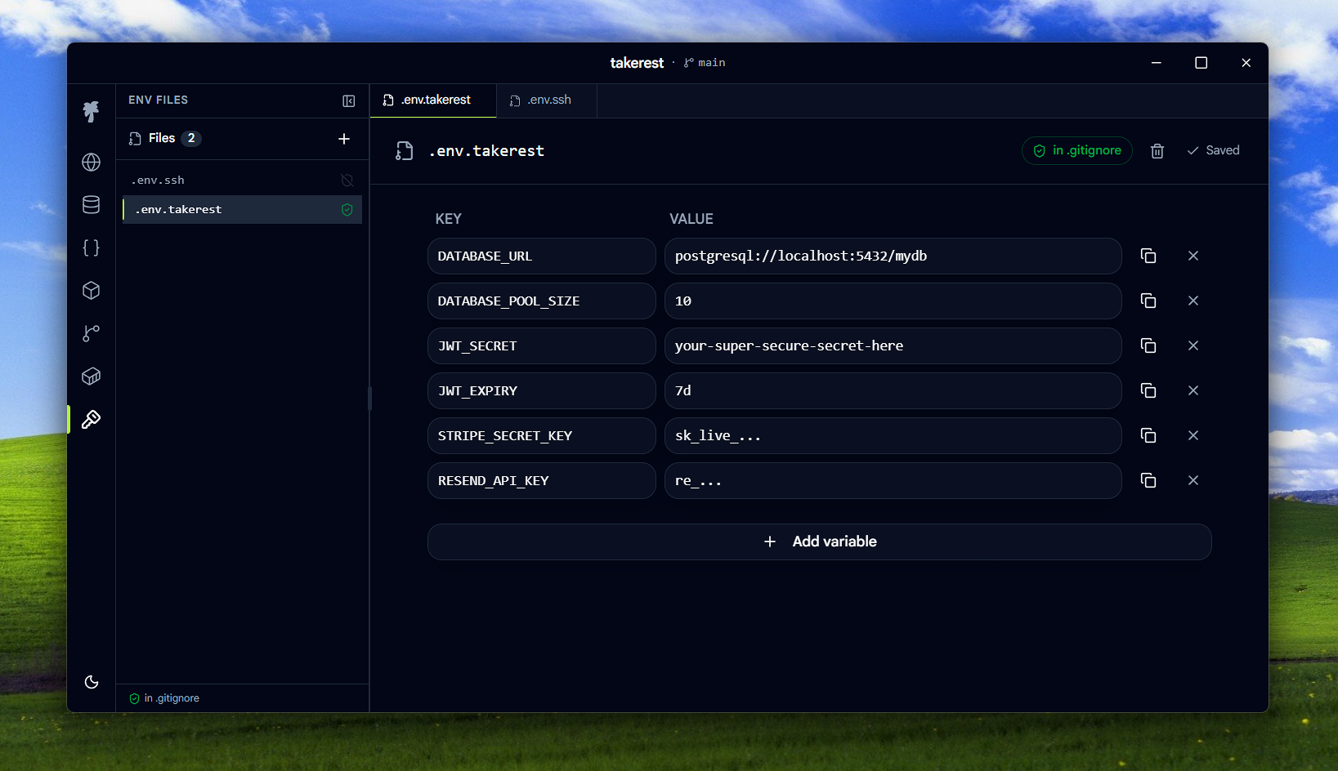The image size is (1338, 771).
Task: Click the Saved status indicator
Action: pos(1213,150)
